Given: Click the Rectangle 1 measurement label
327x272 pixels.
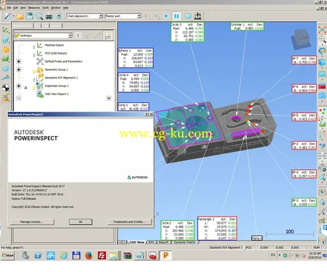Looking at the screenshot, I should (x=217, y=229).
